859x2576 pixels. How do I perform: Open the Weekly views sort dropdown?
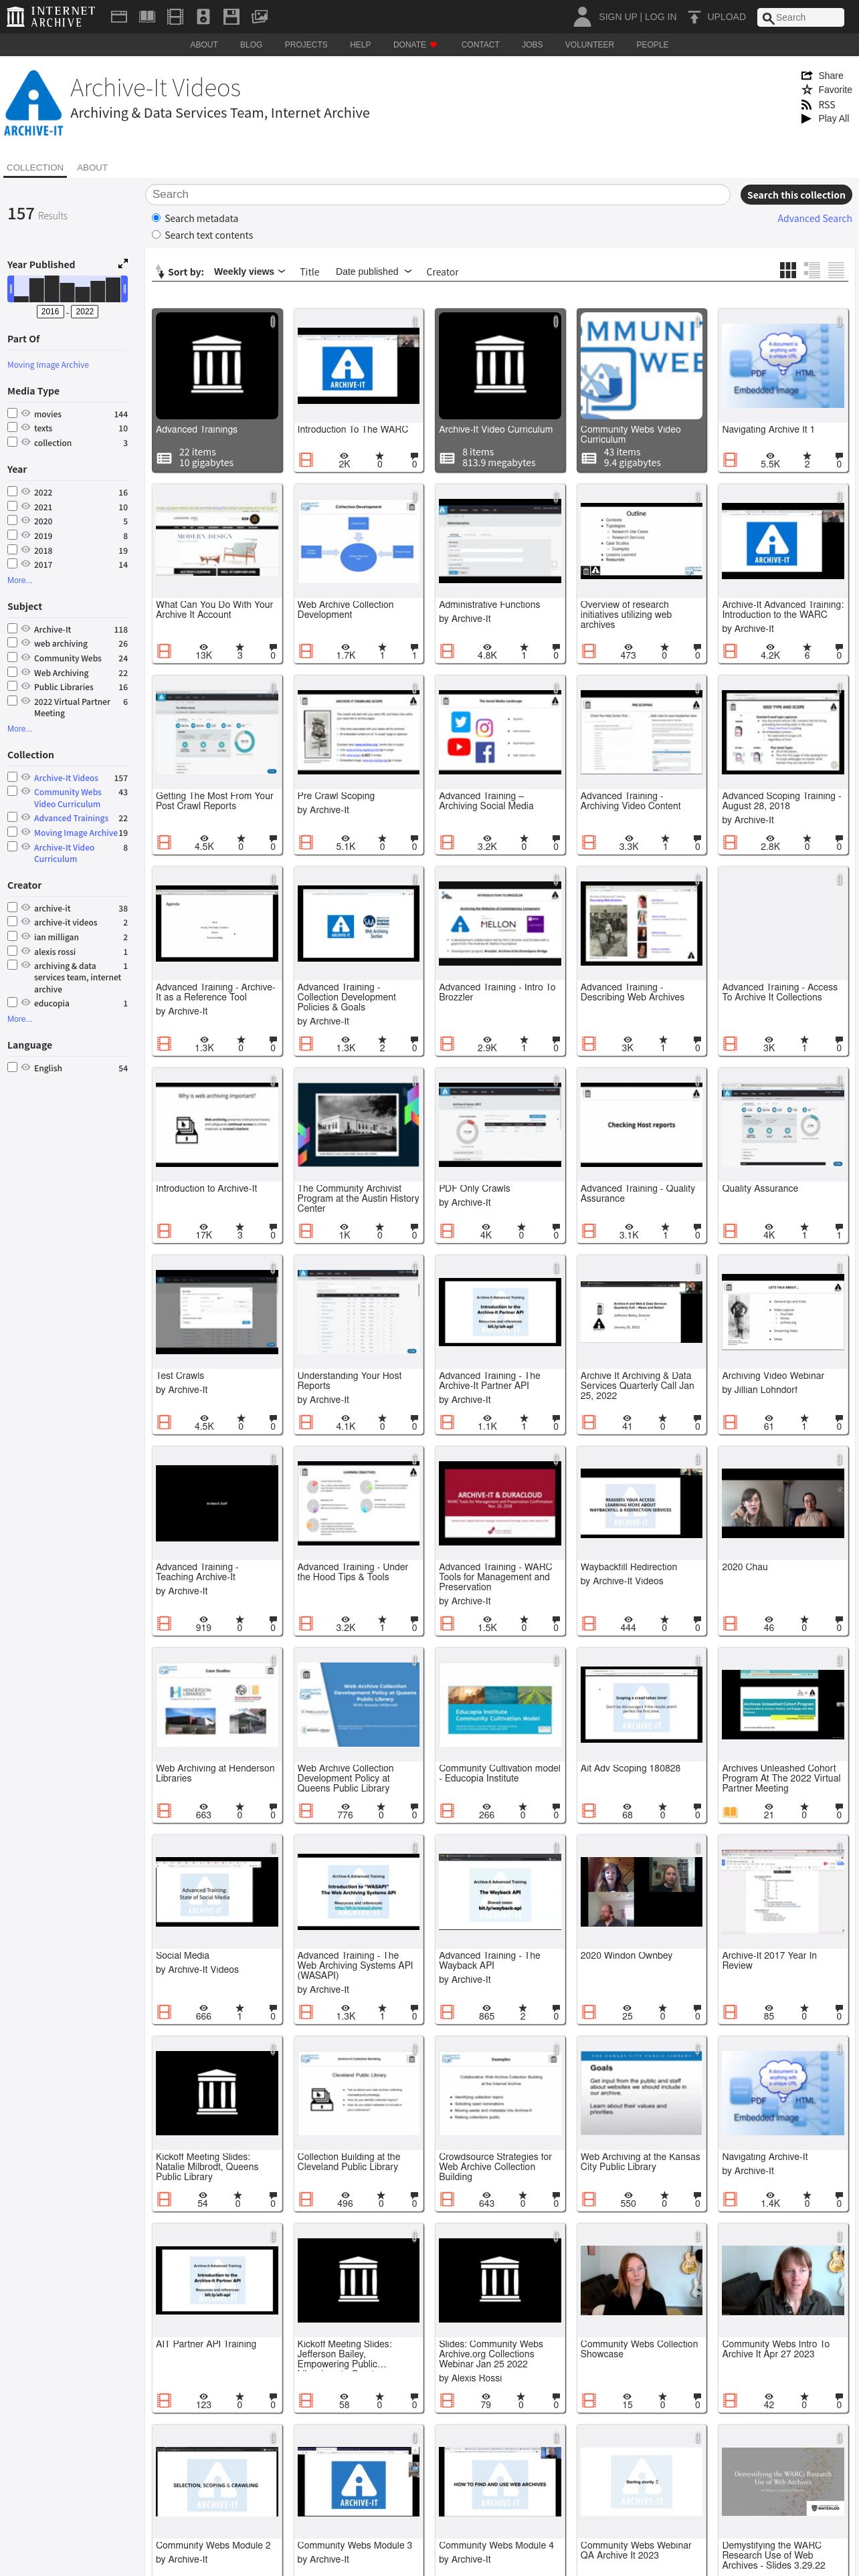(249, 271)
